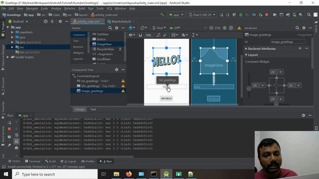
Task: Switch to the MainActivity.kt editor tab
Action: [121, 21]
